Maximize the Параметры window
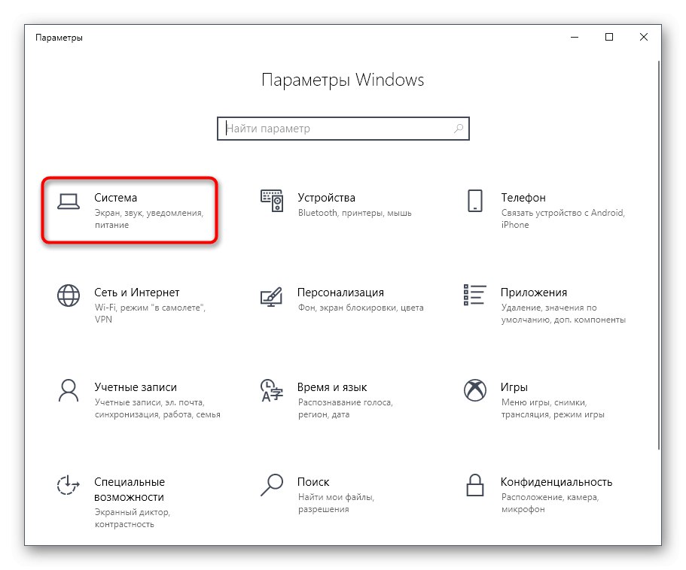This screenshot has height=570, width=686. tap(608, 37)
